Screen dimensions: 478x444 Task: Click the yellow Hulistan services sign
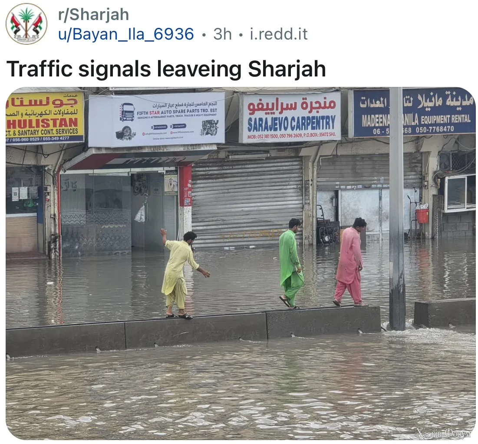pos(45,117)
